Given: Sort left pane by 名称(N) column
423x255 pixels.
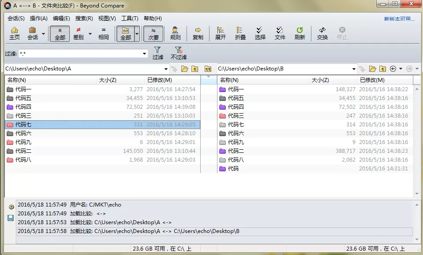Looking at the screenshot, I should point(50,80).
